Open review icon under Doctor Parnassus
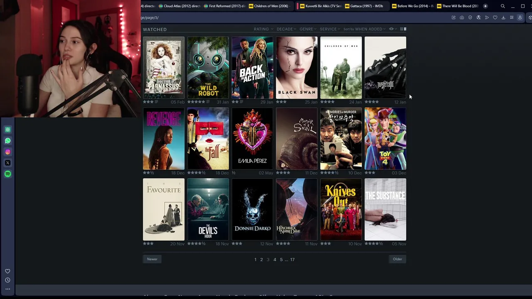 coord(156,102)
